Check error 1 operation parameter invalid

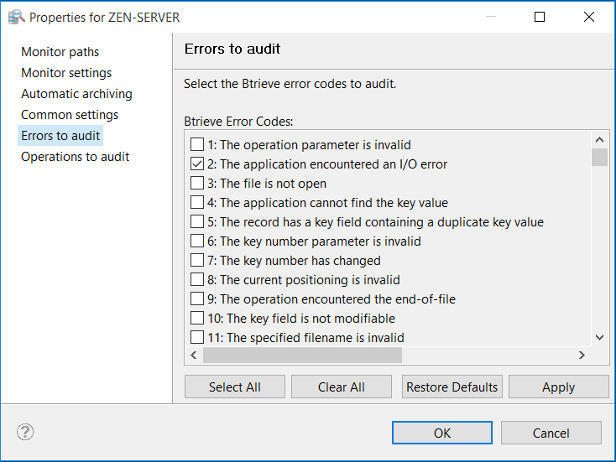197,144
